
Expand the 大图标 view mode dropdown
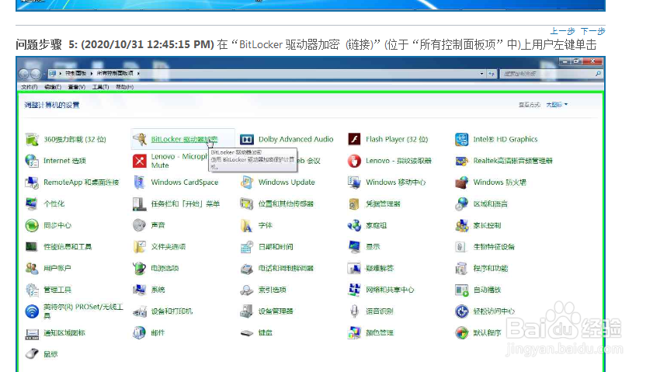[x=557, y=104]
